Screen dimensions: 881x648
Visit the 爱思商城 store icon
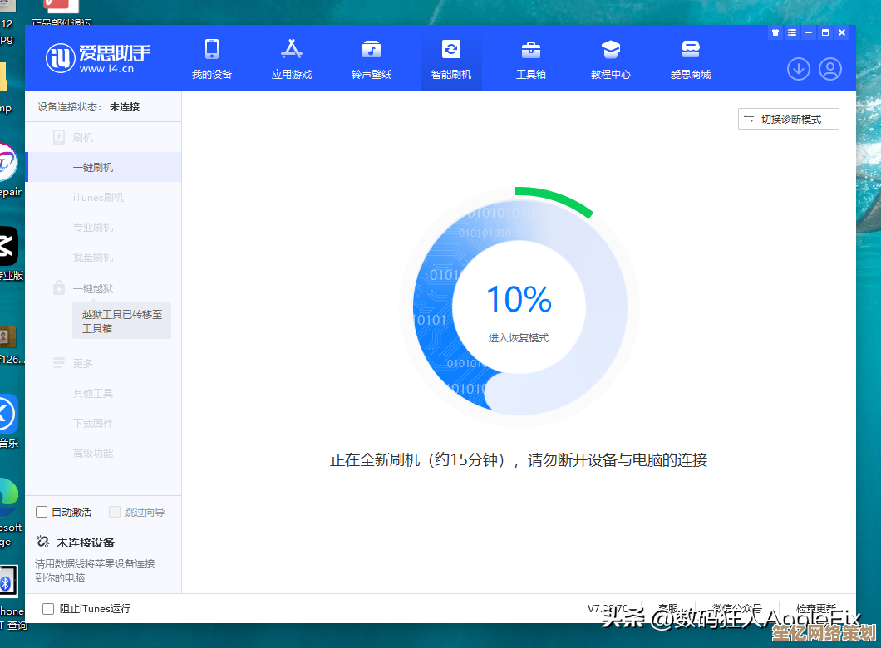point(691,49)
